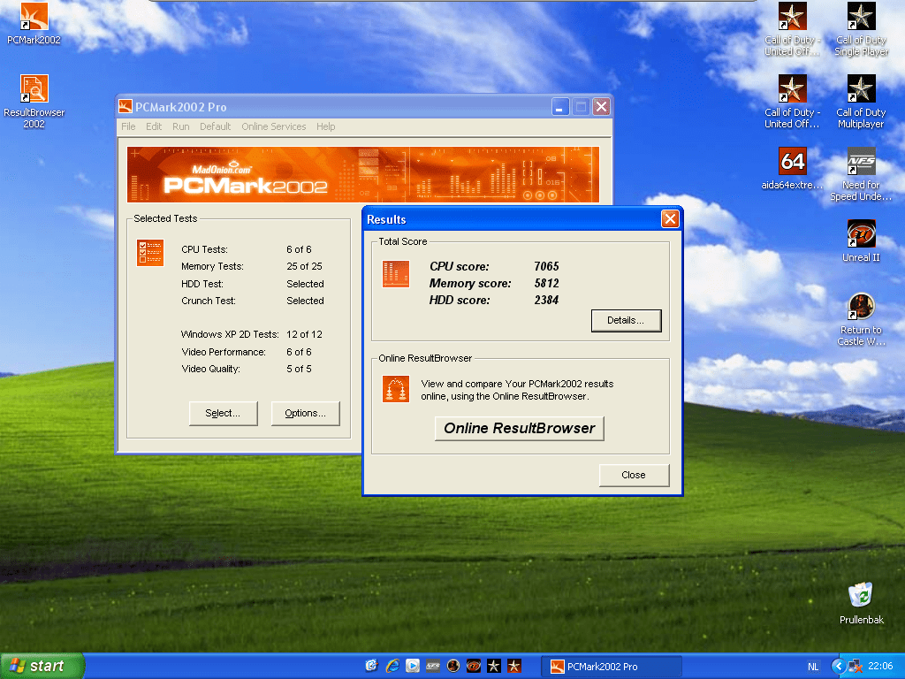Open score Details... button
905x679 pixels.
pos(627,320)
